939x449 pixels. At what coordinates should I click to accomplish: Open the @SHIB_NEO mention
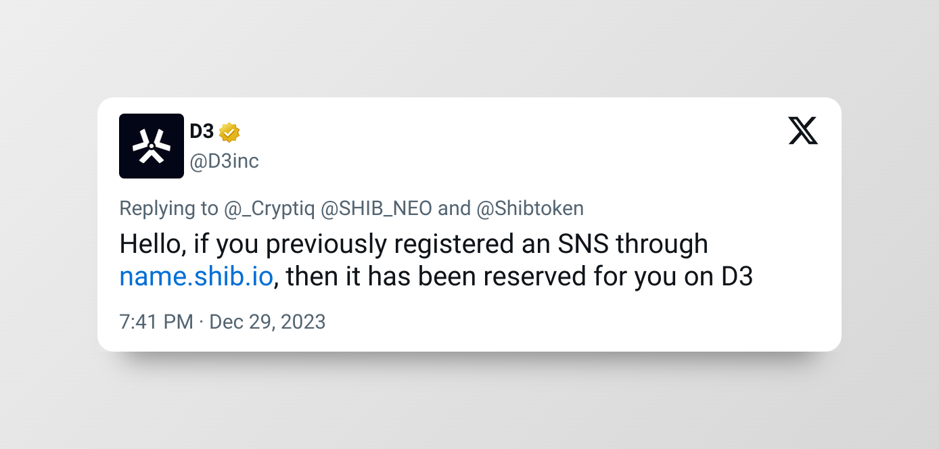pyautogui.click(x=376, y=208)
